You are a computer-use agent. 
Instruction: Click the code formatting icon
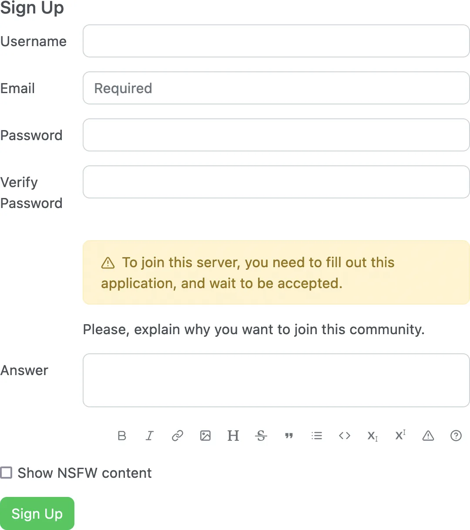click(x=345, y=436)
